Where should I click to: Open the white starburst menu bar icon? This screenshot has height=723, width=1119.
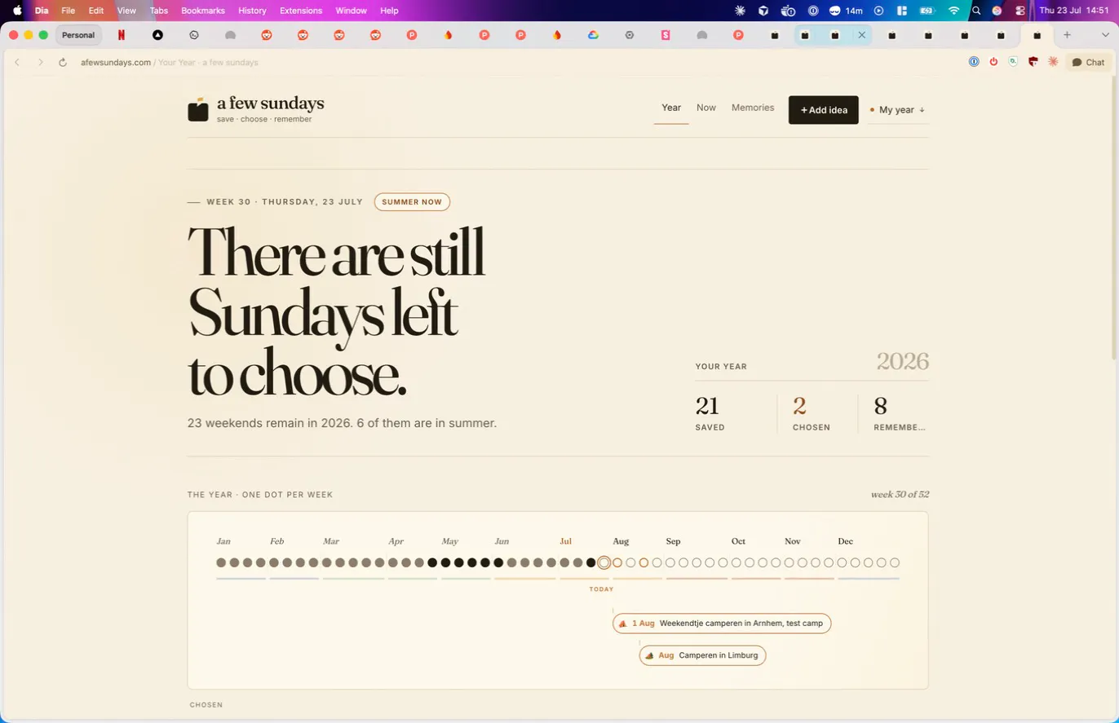point(740,11)
